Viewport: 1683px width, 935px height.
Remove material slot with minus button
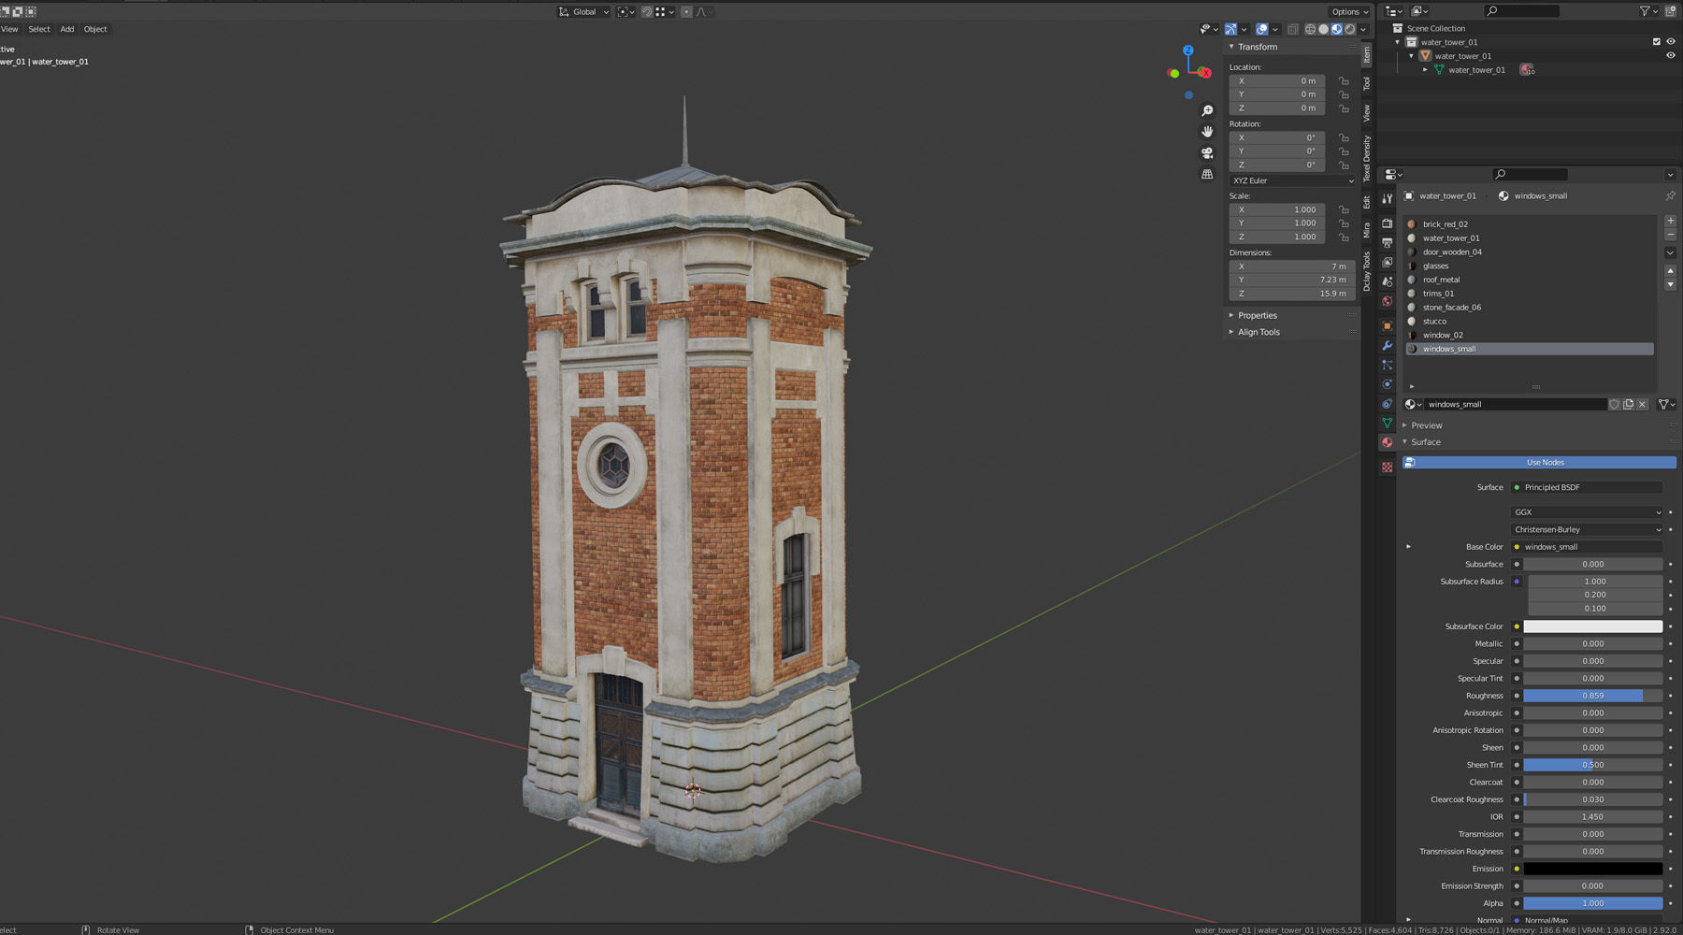1670,235
